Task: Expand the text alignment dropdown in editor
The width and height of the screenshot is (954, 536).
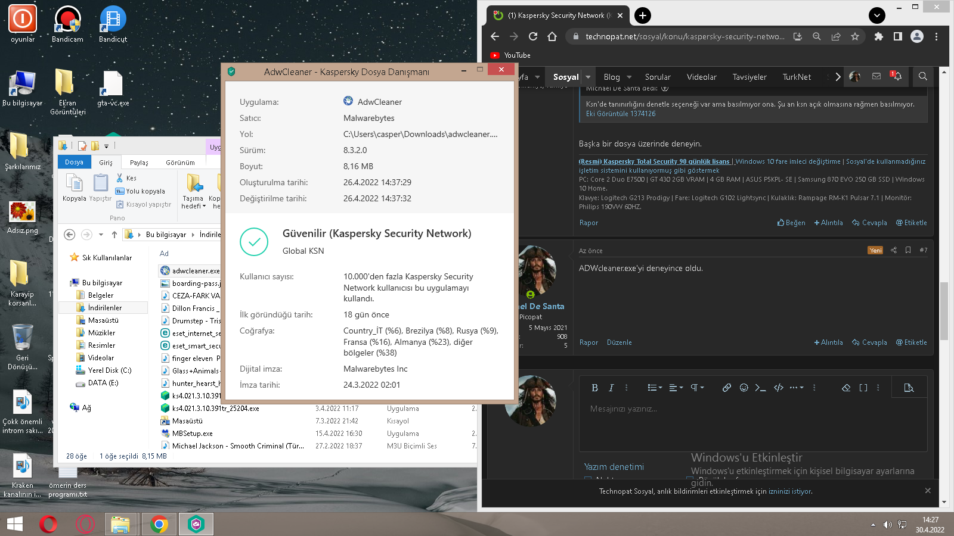Action: [676, 388]
